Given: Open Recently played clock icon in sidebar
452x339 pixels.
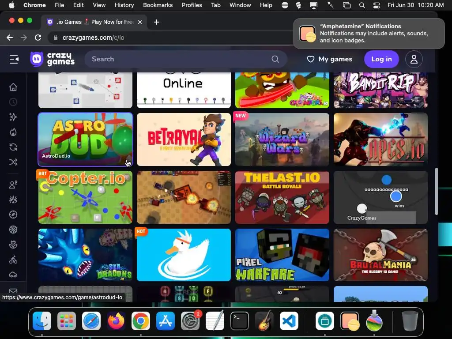Looking at the screenshot, I should tap(13, 102).
